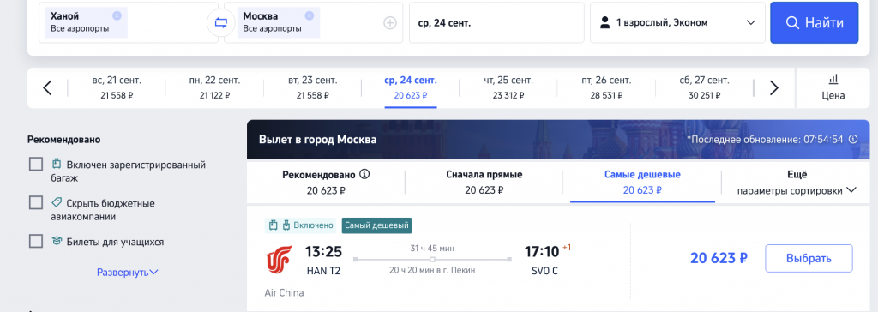Check Скрыть бюджетные авиакомпании option

[x=36, y=203]
